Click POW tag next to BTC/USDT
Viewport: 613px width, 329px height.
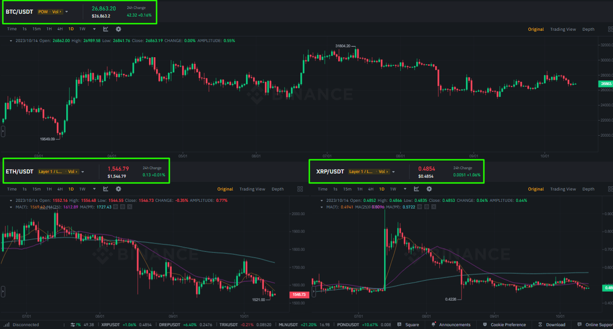coord(44,12)
